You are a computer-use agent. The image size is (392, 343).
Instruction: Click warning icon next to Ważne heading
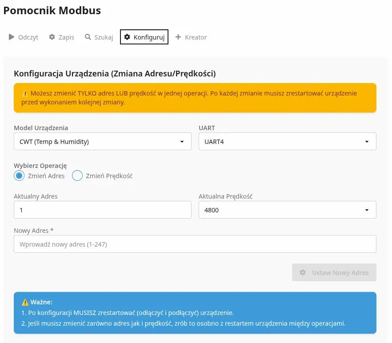pyautogui.click(x=25, y=302)
